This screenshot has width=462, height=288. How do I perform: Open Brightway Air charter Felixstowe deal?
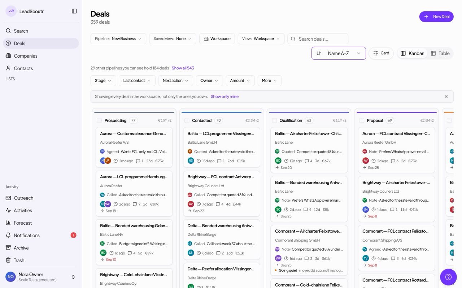pos(396,199)
